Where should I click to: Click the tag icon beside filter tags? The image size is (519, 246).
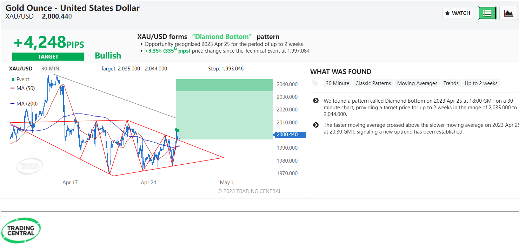pos(315,83)
